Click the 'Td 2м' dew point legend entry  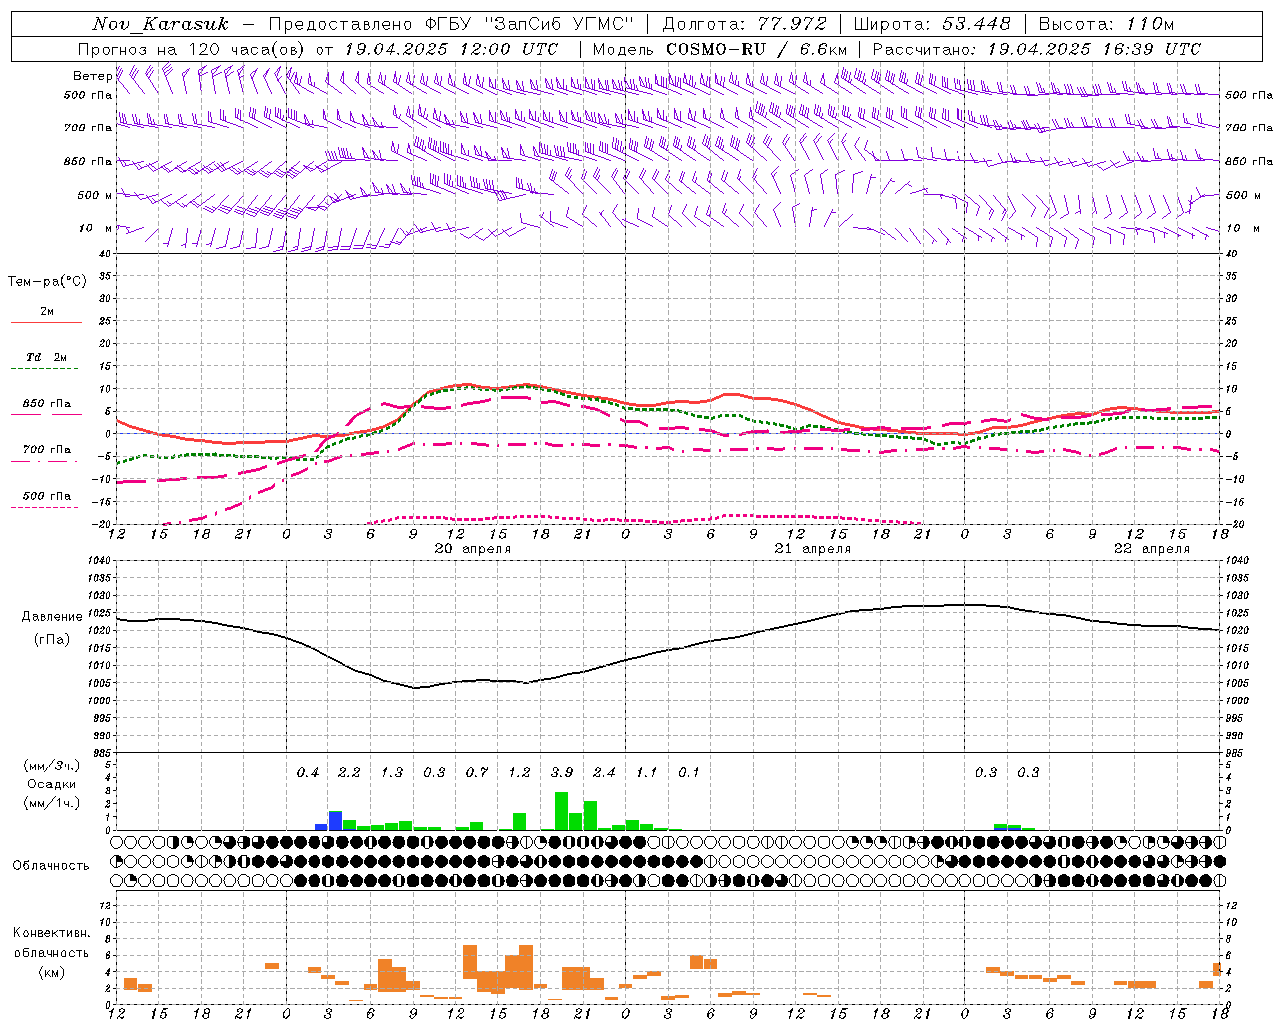47,357
